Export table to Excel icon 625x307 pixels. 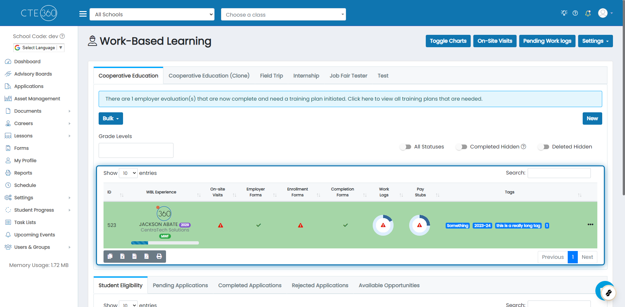(x=122, y=256)
